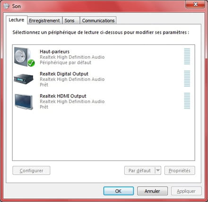Screen dimensions: 208x202
Task: Click the Son window title bar icon
Action: click(7, 6)
